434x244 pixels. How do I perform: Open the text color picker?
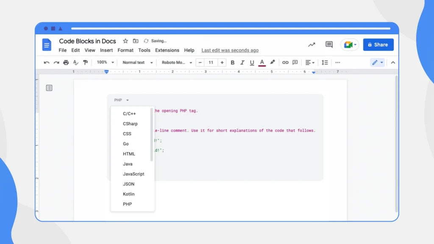click(262, 62)
